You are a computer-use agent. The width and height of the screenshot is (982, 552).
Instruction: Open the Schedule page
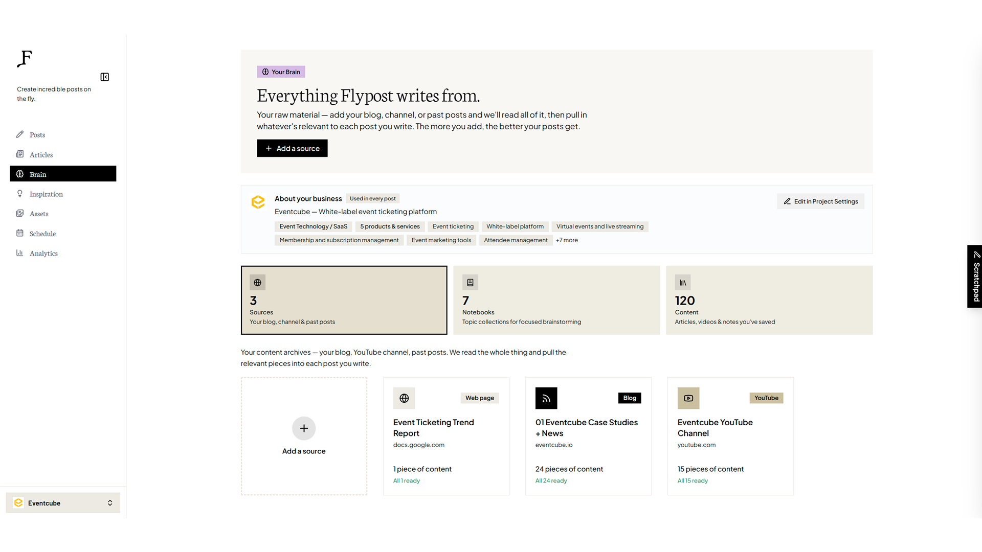[63, 234]
